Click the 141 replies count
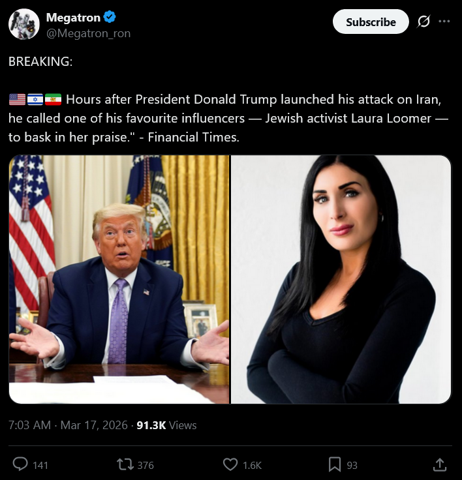This screenshot has height=480, width=462. click(40, 465)
